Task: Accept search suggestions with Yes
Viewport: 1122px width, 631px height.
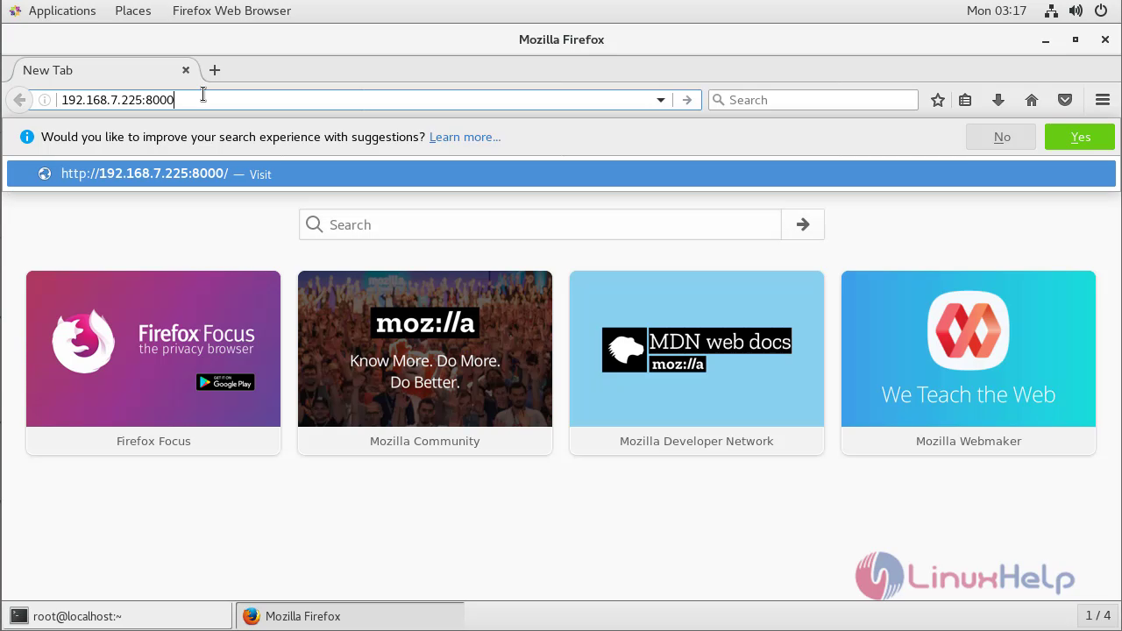Action: pos(1080,137)
